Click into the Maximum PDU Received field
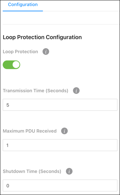 click(60, 145)
